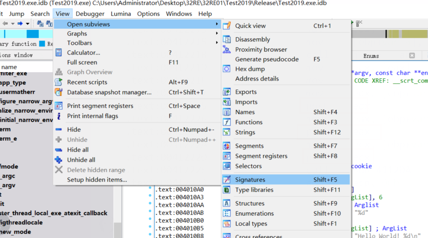Image resolution: width=428 pixels, height=238 pixels.
Task: Select the app_type function entry
Action: (x=13, y=82)
